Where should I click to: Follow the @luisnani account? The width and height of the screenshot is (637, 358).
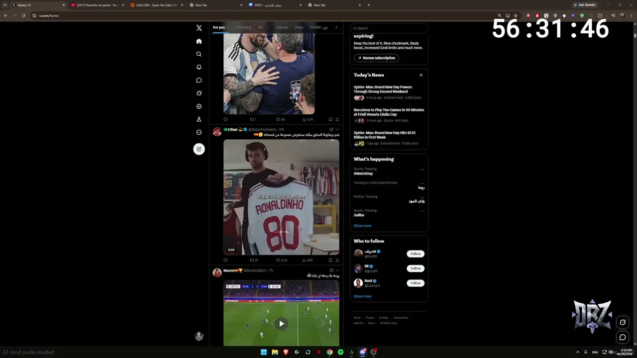point(416,283)
